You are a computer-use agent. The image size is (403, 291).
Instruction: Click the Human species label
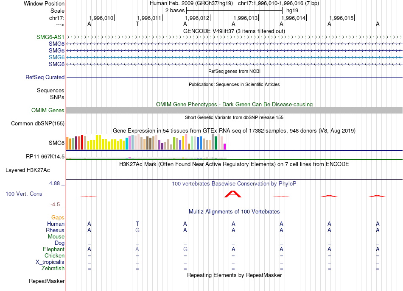pyautogui.click(x=56, y=224)
